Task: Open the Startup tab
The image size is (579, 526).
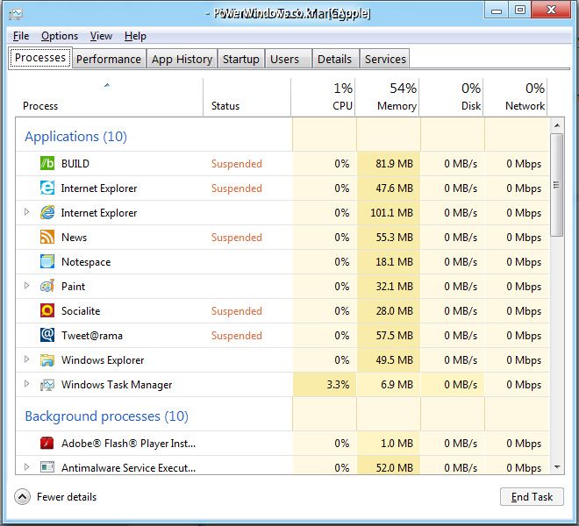Action: pos(240,59)
